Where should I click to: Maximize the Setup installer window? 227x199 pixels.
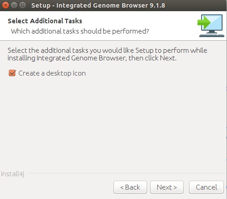click(22, 5)
